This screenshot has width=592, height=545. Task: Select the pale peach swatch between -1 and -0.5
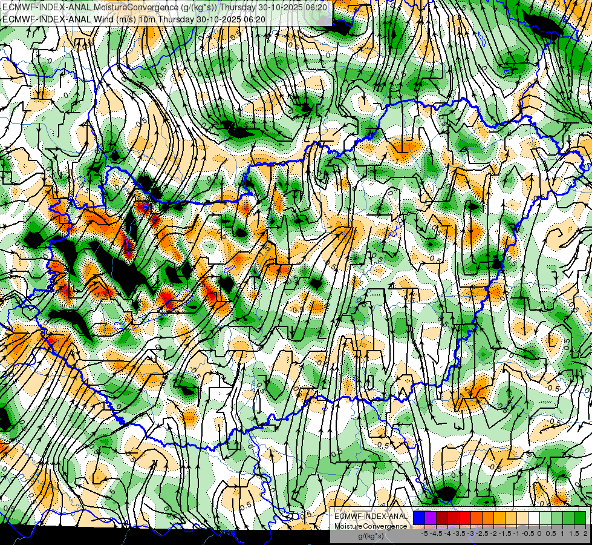(x=522, y=518)
